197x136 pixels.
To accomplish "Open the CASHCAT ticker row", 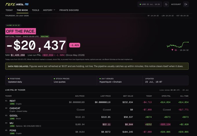I will [97, 110].
